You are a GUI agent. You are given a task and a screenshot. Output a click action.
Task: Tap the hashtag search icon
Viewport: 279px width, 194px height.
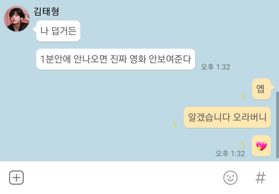tap(260, 178)
